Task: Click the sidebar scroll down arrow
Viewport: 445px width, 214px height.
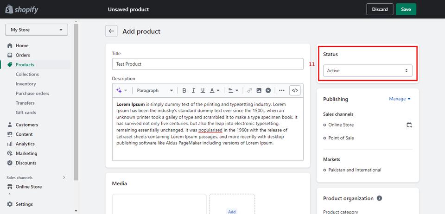Action: coord(76,211)
